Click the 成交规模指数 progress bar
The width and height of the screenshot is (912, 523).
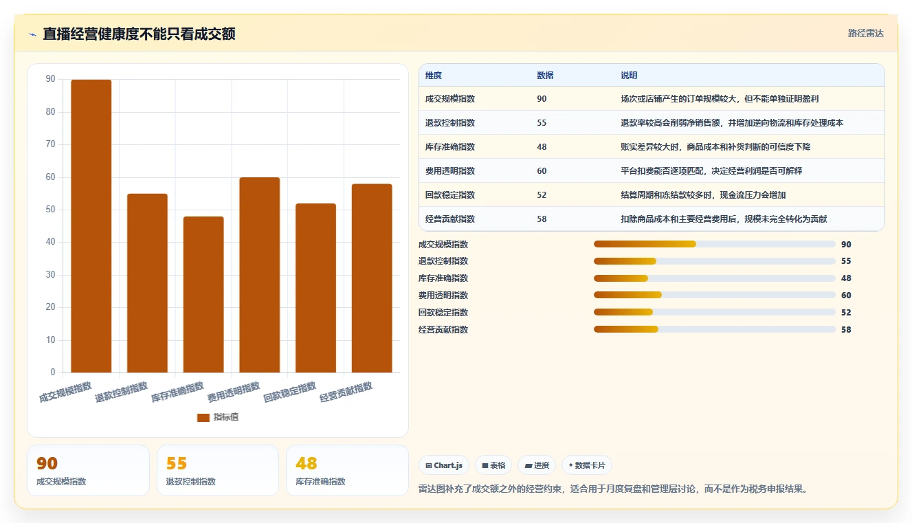(x=715, y=244)
